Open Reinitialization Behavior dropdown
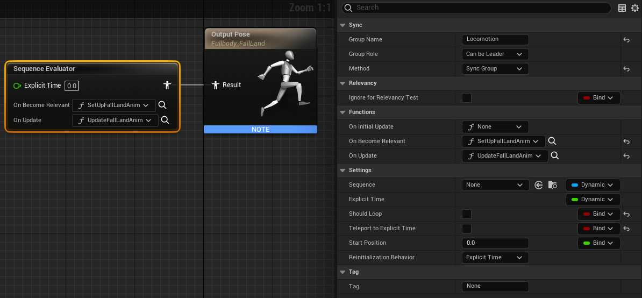 [495, 258]
